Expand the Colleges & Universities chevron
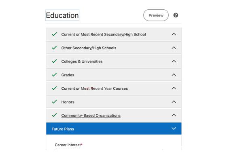Image resolution: width=227 pixels, height=158 pixels. click(x=174, y=61)
